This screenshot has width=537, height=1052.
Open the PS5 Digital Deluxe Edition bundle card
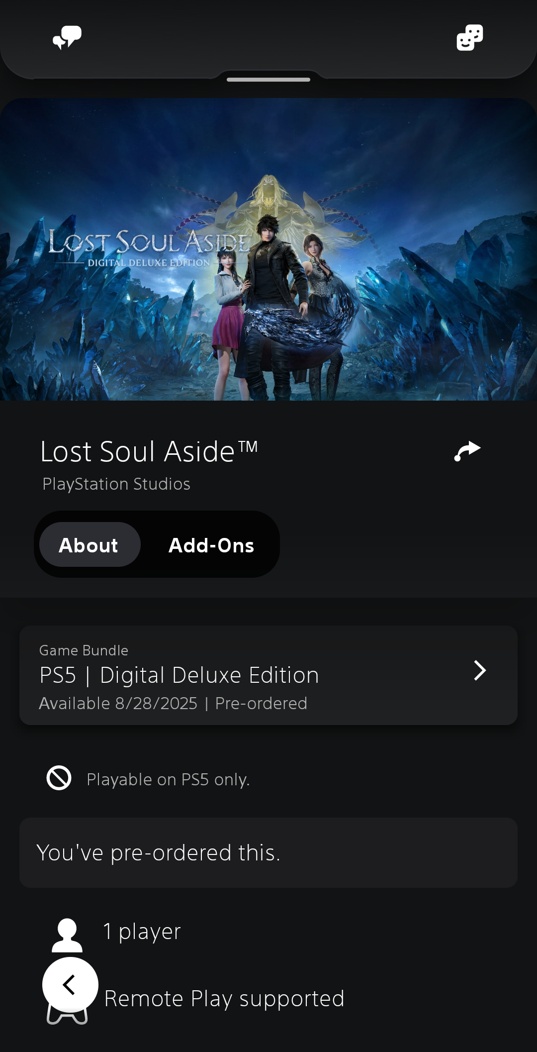[x=268, y=675]
